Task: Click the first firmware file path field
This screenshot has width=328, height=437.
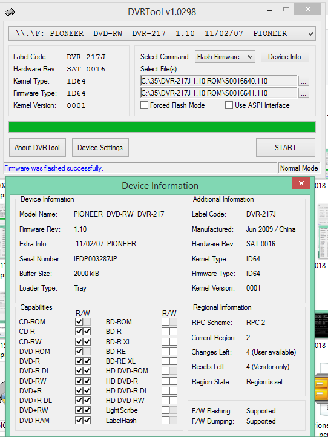Action: click(x=218, y=81)
